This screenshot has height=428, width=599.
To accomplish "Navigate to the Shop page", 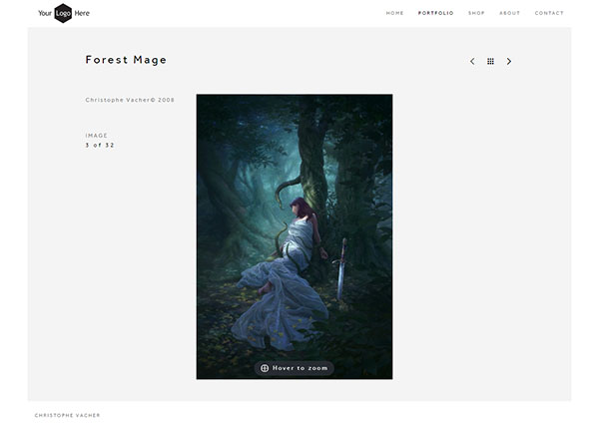I will pyautogui.click(x=476, y=13).
